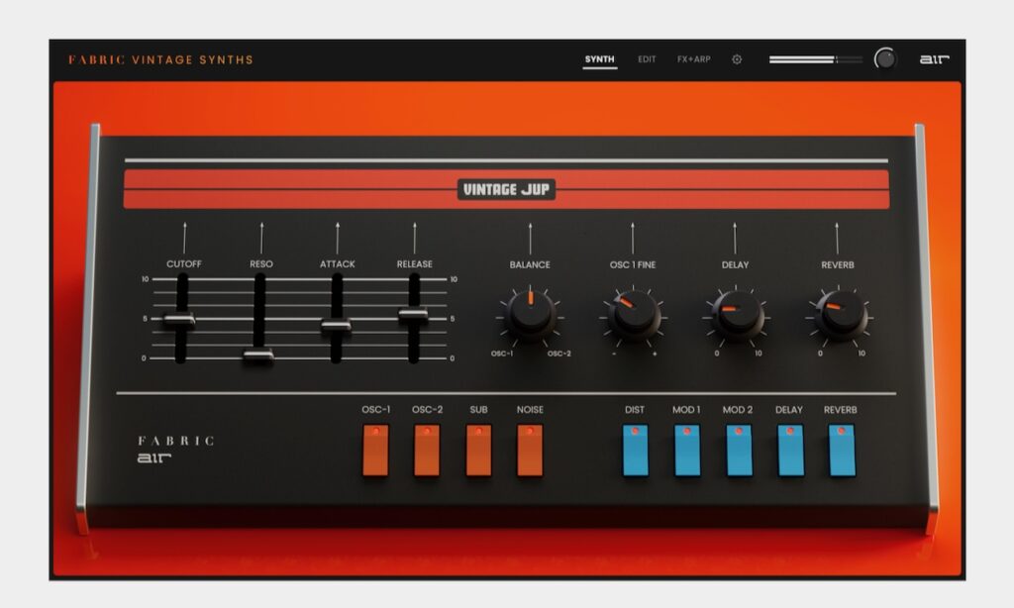The height and width of the screenshot is (608, 1014).
Task: Toggle the SUB oscillator on
Action: 479,451
